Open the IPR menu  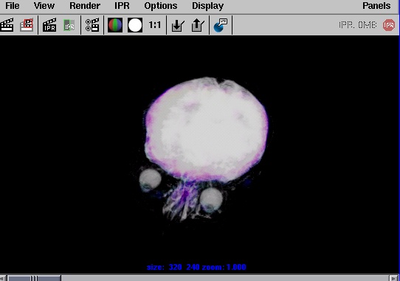[122, 6]
